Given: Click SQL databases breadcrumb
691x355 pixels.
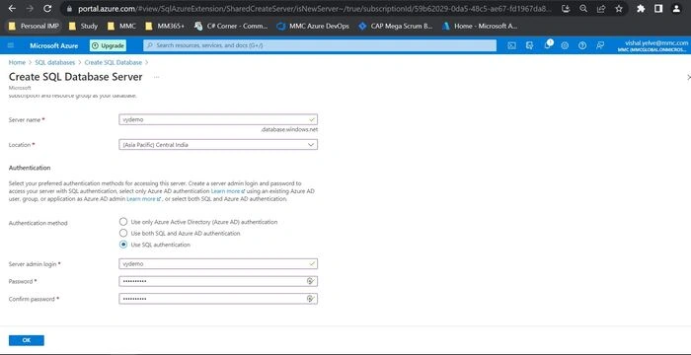Looking at the screenshot, I should (55, 62).
